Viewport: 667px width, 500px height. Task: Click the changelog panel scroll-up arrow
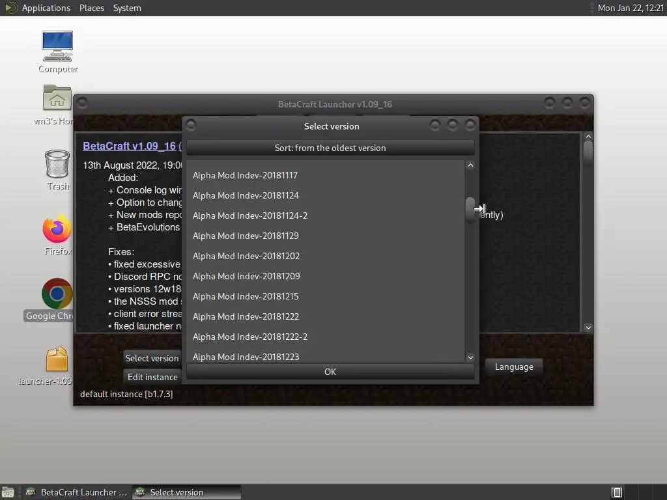point(588,137)
